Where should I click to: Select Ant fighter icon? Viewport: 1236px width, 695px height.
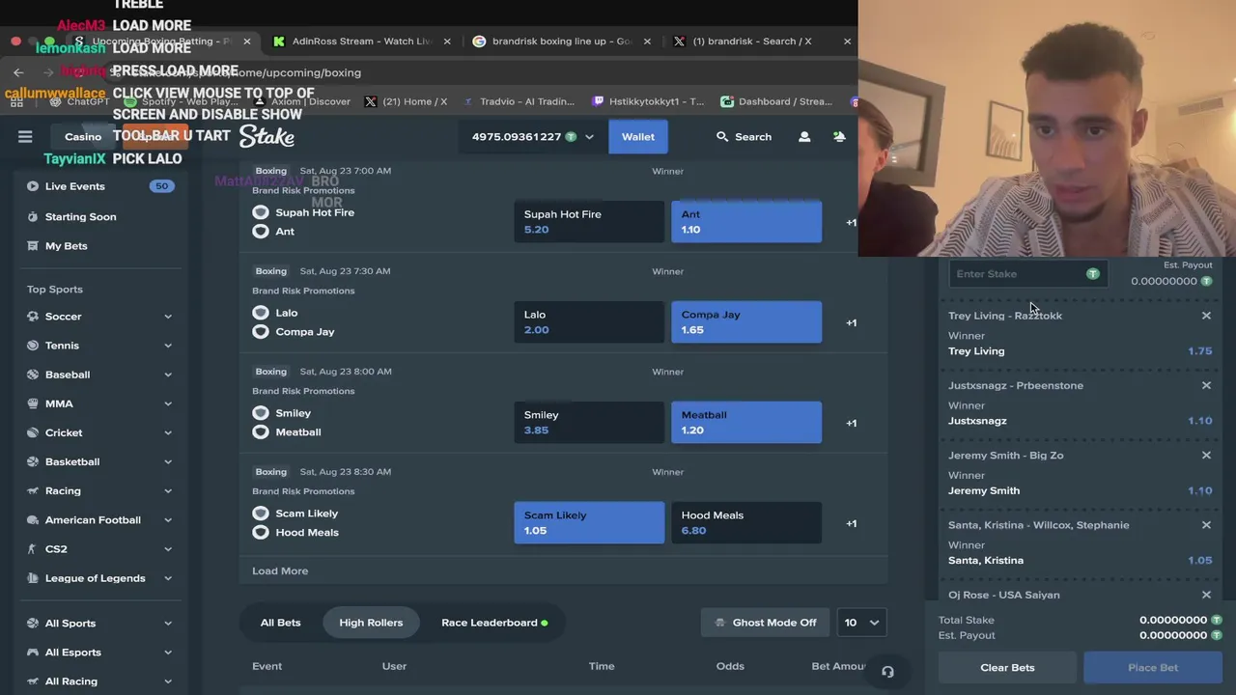[x=261, y=232]
